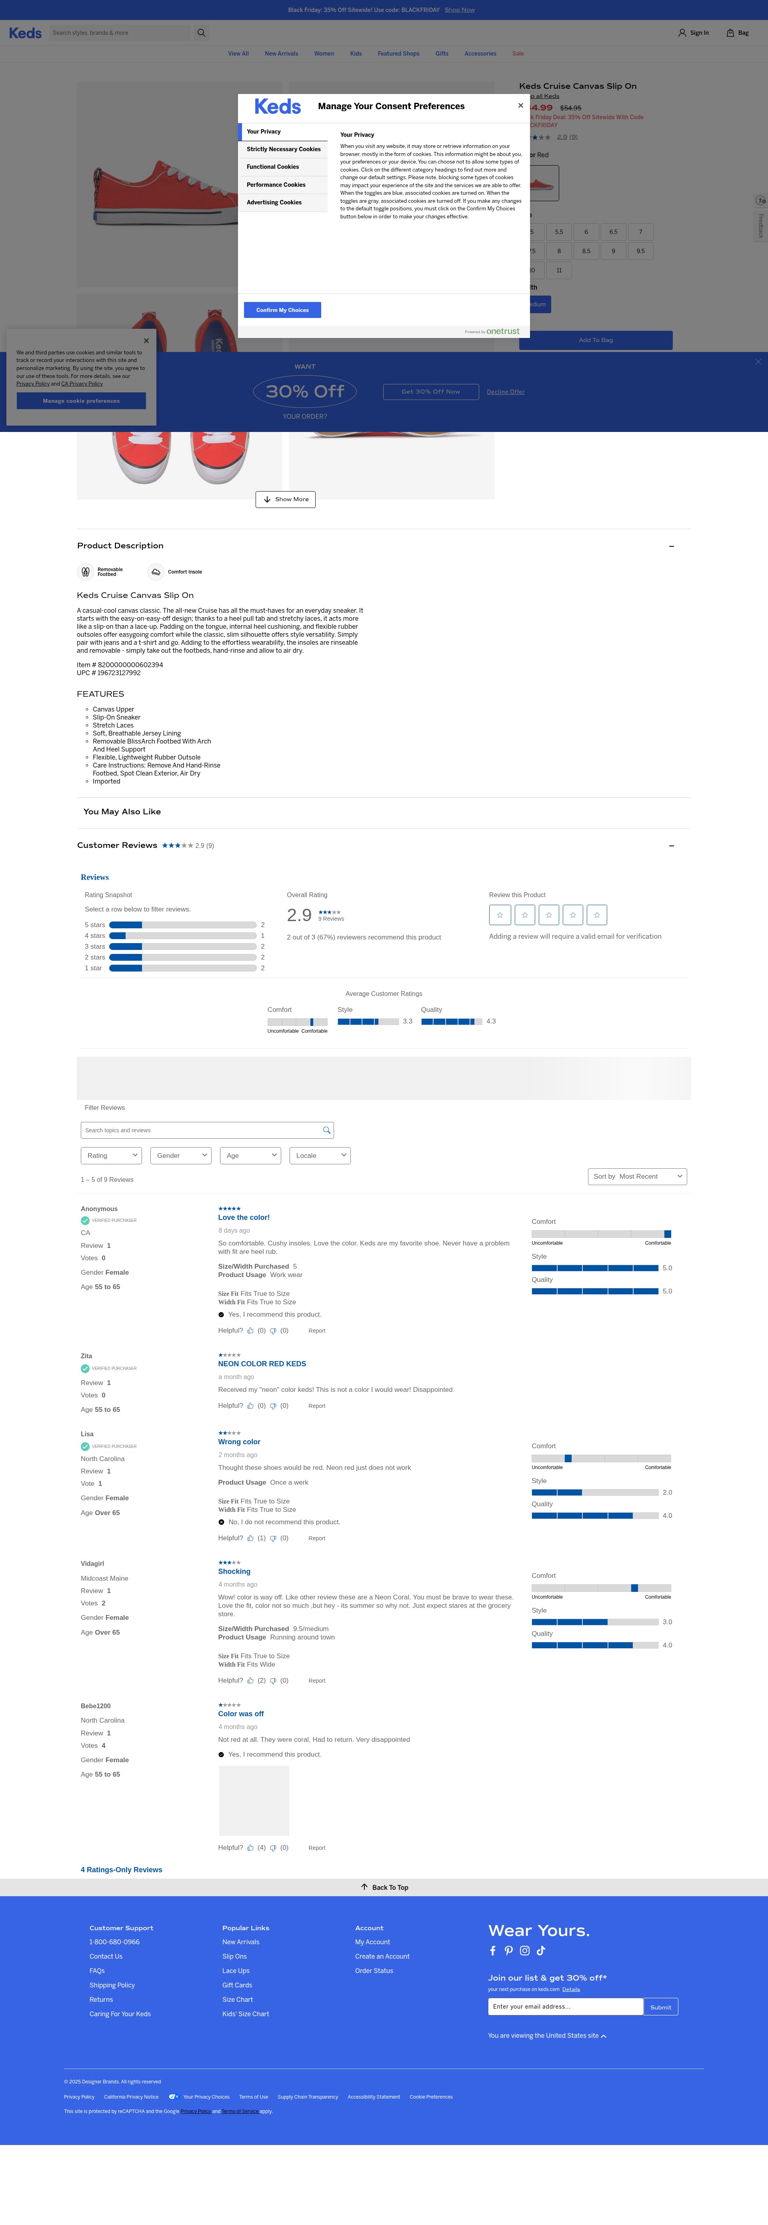Image resolution: width=768 pixels, height=2225 pixels.
Task: Open the Pinterest icon in footer
Action: point(509,1950)
